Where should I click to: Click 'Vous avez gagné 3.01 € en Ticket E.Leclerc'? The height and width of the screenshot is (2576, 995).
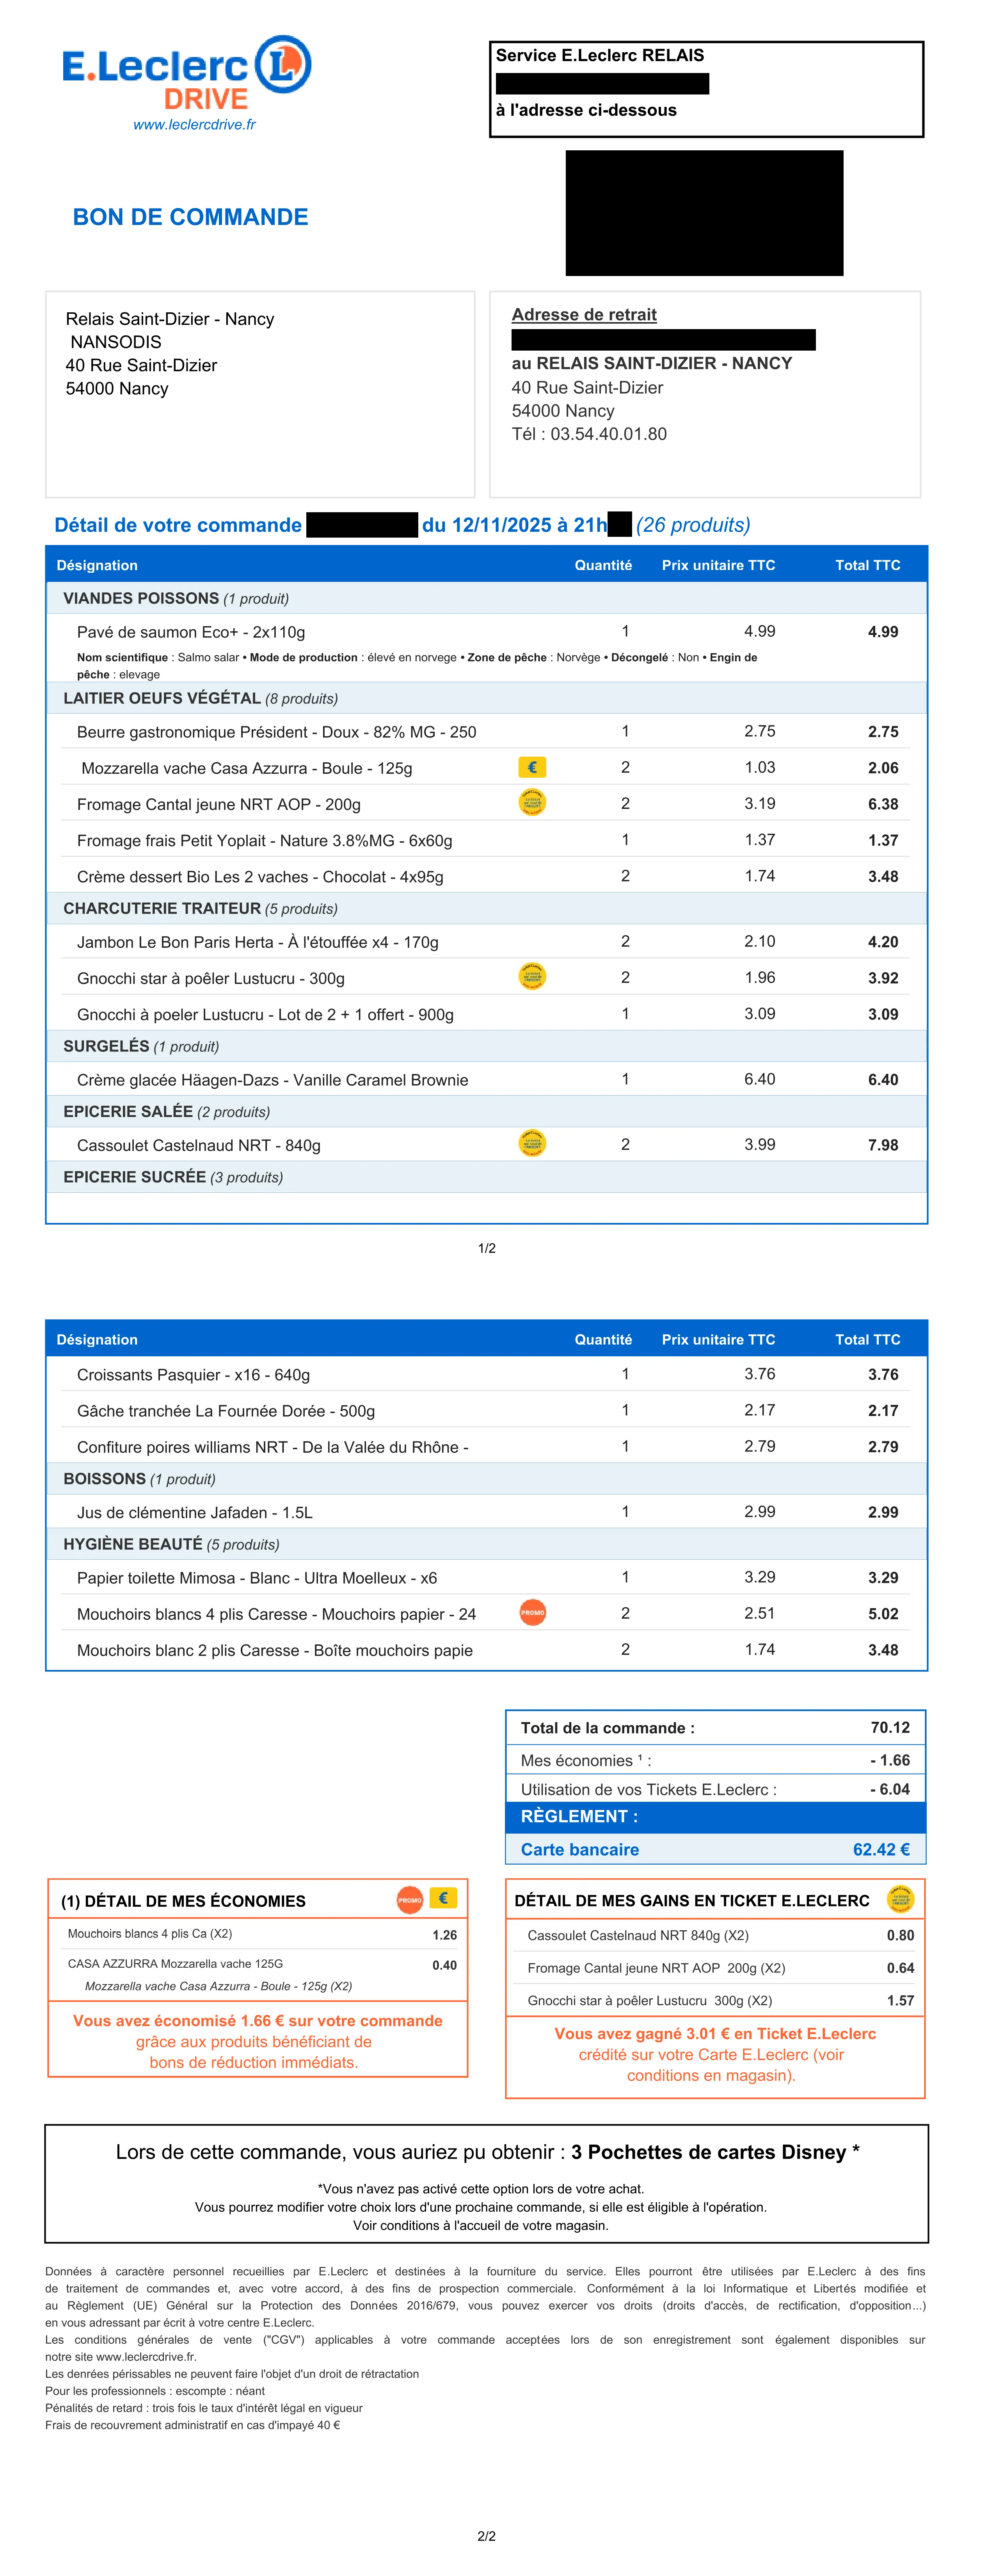(x=715, y=2034)
